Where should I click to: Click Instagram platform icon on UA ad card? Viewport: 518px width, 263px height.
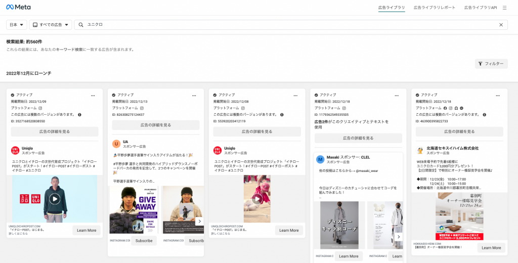[x=142, y=108]
